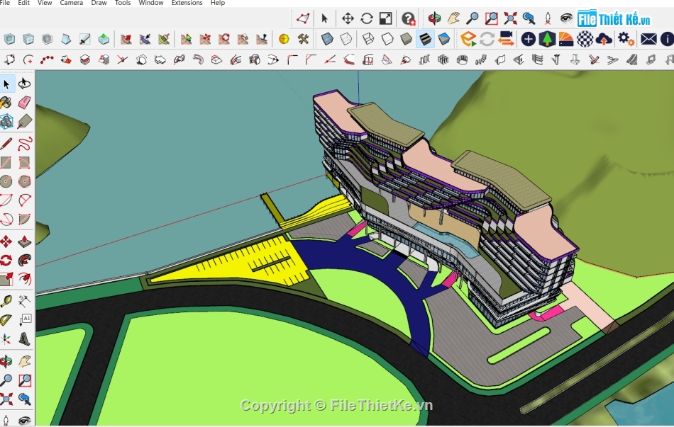Screen dimensions: 674x427
Task: Choose the 3D Text tool
Action: 25,339
